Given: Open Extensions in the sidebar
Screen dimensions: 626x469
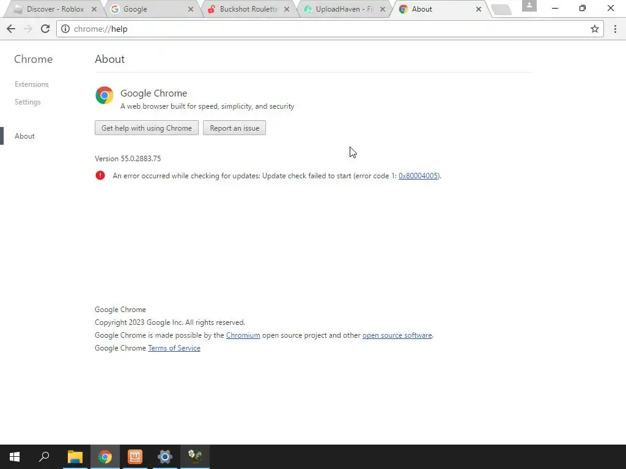Looking at the screenshot, I should point(32,84).
